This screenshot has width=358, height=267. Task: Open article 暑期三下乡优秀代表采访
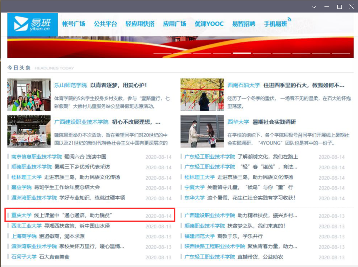click(x=82, y=167)
